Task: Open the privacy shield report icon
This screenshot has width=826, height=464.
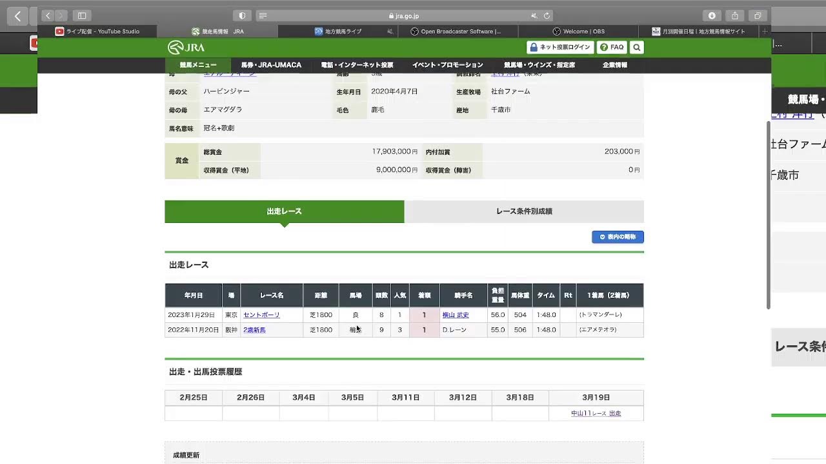Action: coord(242,15)
